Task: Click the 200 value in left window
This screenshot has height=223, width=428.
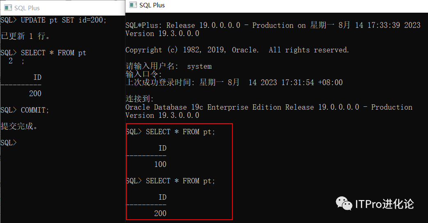Action: point(35,93)
